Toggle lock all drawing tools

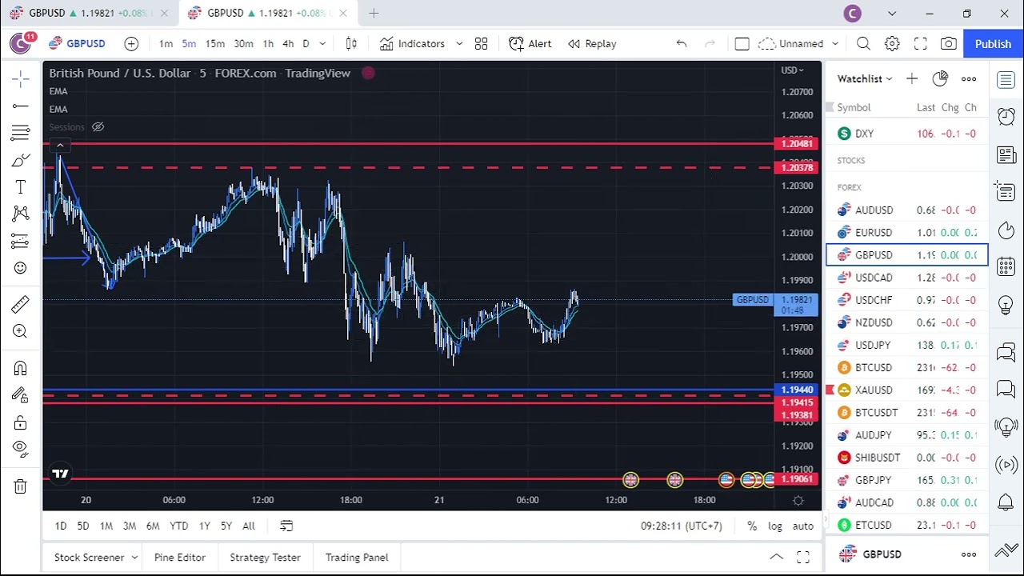click(x=21, y=422)
